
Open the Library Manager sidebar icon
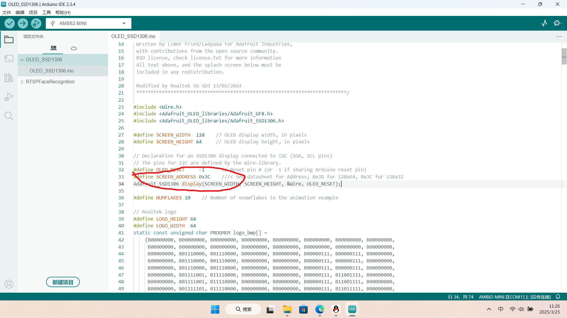point(9,78)
